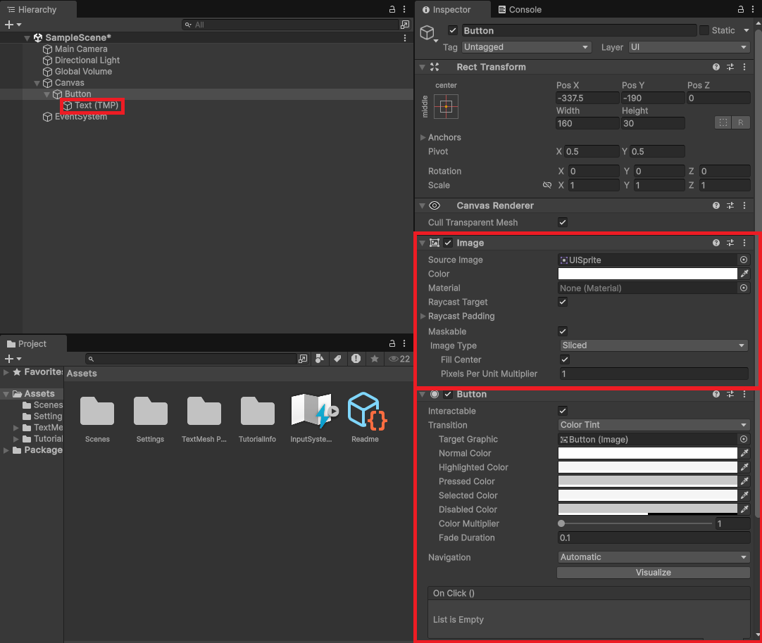The width and height of the screenshot is (762, 643).
Task: Open Source Image object picker
Action: click(744, 260)
